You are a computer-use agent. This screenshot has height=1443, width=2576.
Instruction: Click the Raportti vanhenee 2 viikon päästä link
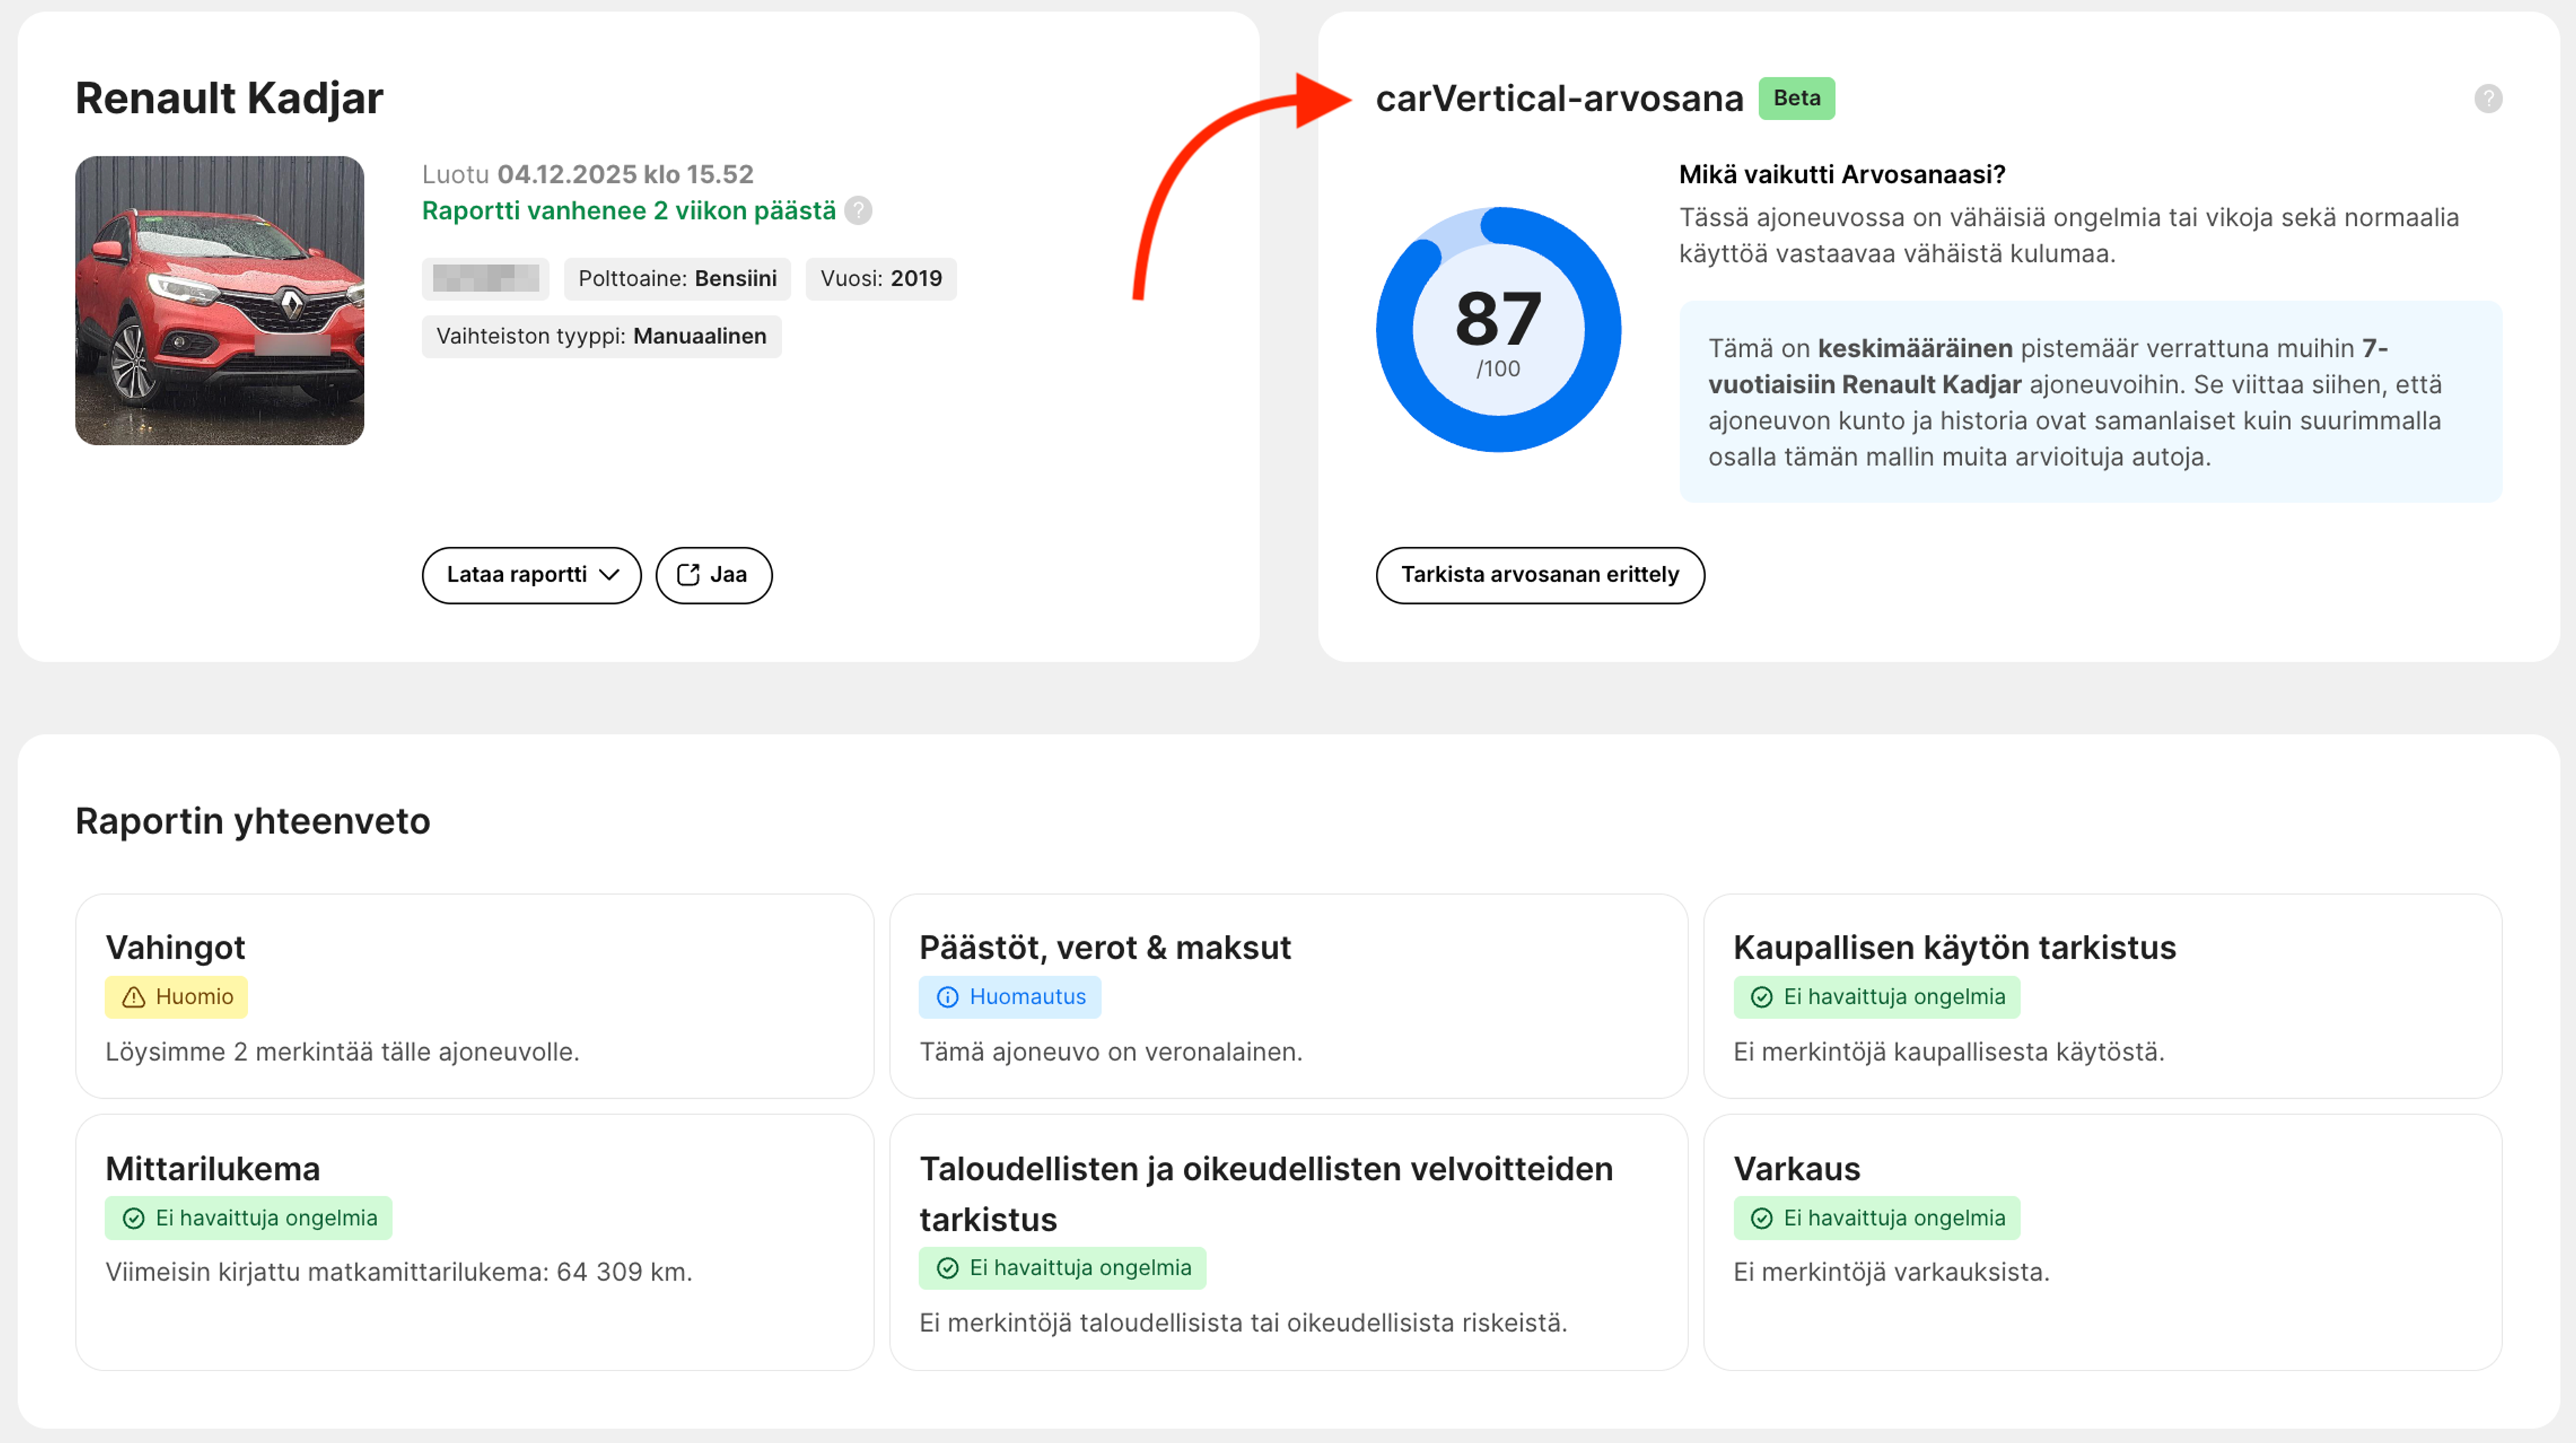(x=628, y=211)
